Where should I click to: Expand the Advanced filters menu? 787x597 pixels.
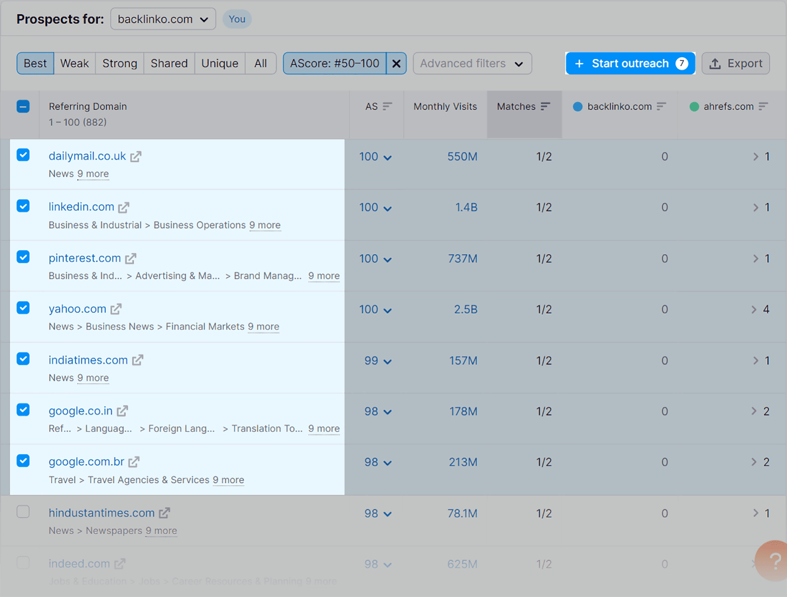(471, 63)
